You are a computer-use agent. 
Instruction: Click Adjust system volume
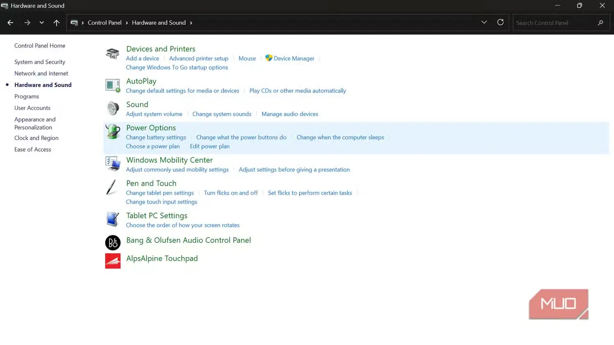point(154,114)
